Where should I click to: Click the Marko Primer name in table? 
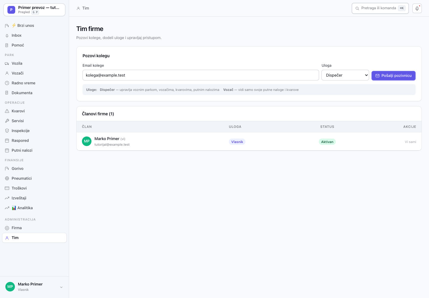point(107,139)
